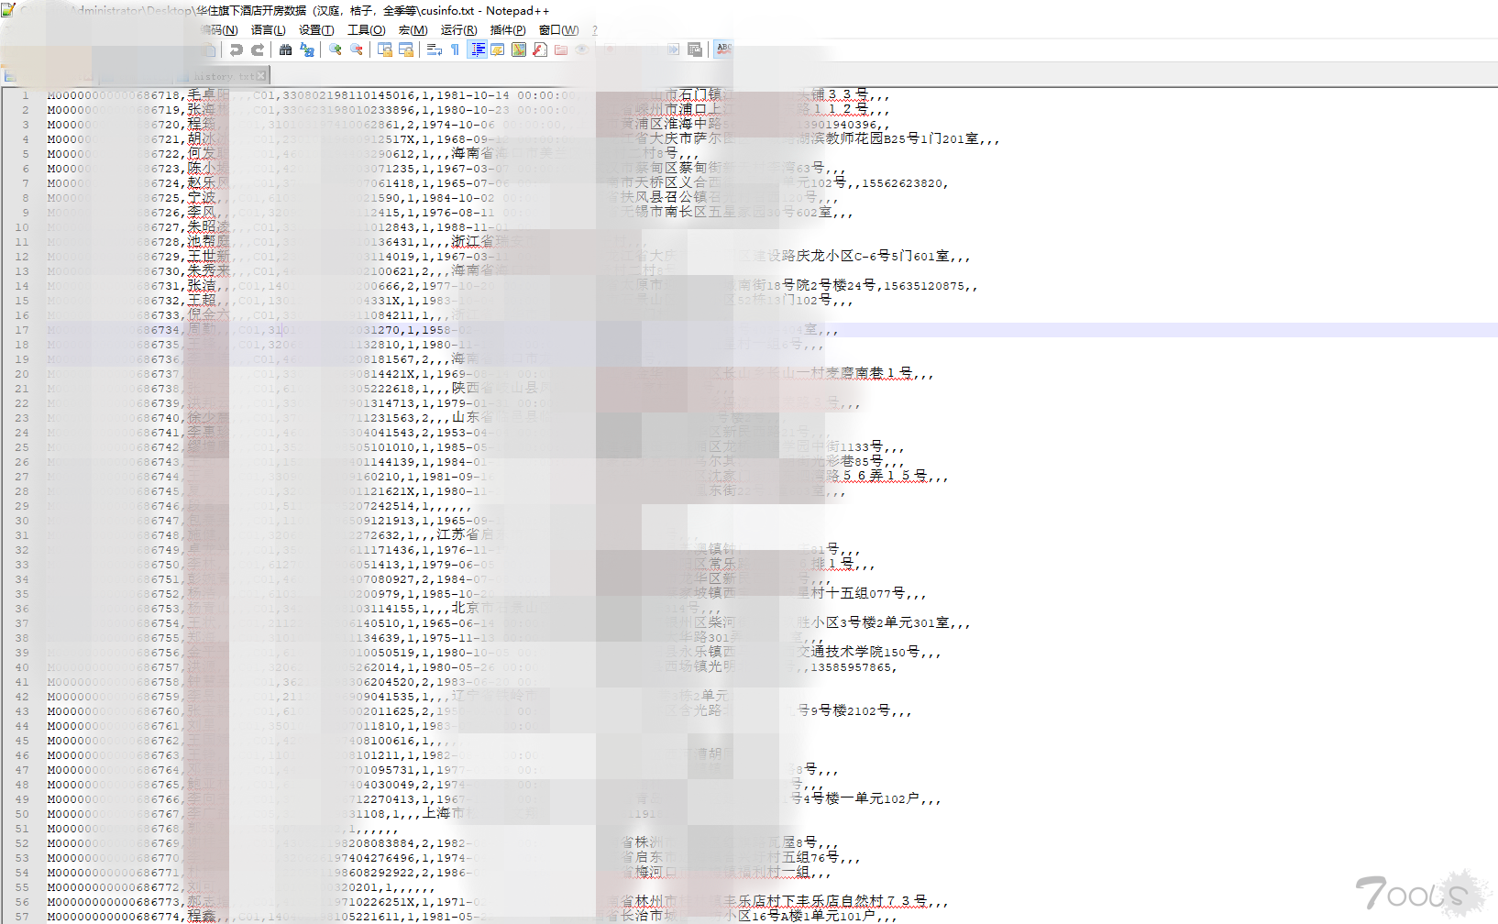Switch to the history.txt tab
Viewport: 1498px width, 924px height.
pos(218,76)
